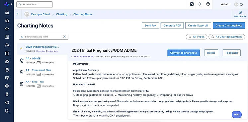248x122 pixels.
Task: Click the Generate PDF button
Action: (172, 26)
